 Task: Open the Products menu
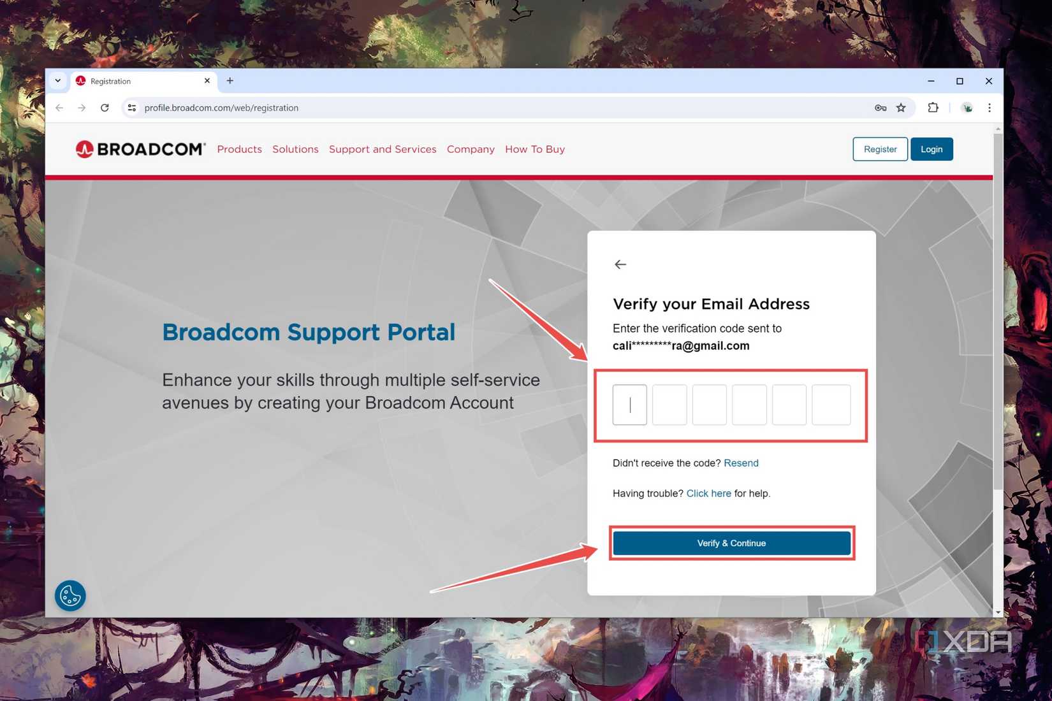(239, 149)
